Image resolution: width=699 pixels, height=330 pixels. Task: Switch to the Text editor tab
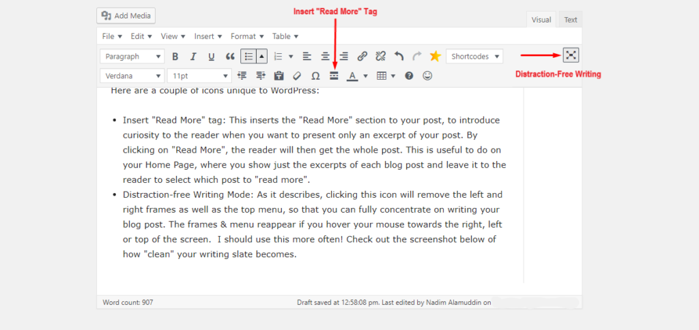[570, 20]
